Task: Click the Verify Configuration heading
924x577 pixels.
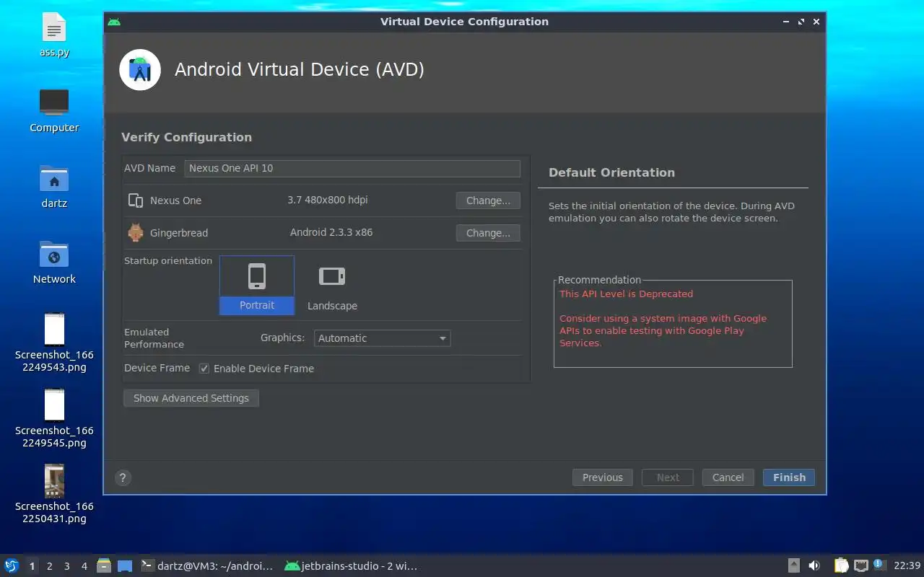Action: [x=186, y=137]
